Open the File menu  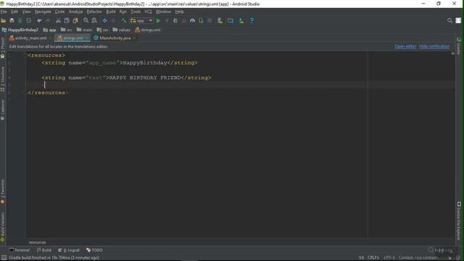(4, 12)
